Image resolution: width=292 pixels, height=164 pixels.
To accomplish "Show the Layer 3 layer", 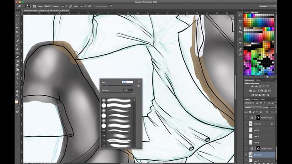I will [246, 130].
